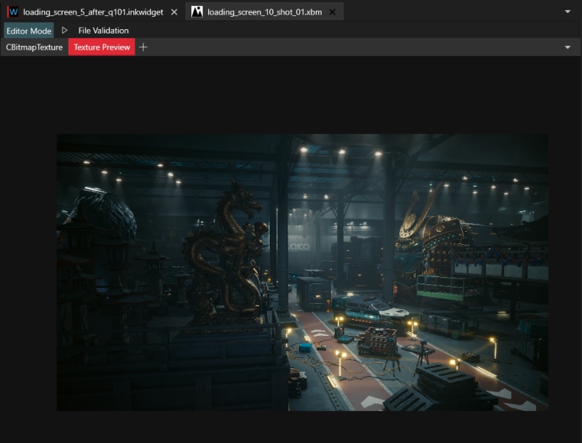The width and height of the screenshot is (582, 443).
Task: Switch to the CBitmapTexture tab
Action: pos(34,47)
